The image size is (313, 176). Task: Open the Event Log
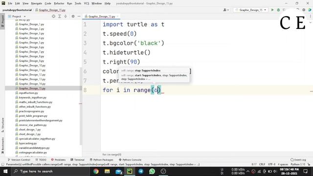(298, 160)
